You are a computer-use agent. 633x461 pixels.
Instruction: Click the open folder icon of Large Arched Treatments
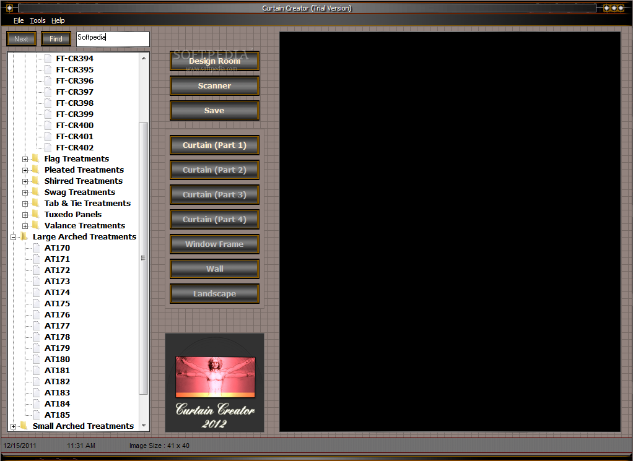[24, 236]
